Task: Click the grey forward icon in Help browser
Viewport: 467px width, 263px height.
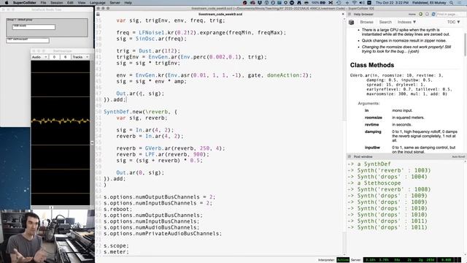Action: pos(427,15)
